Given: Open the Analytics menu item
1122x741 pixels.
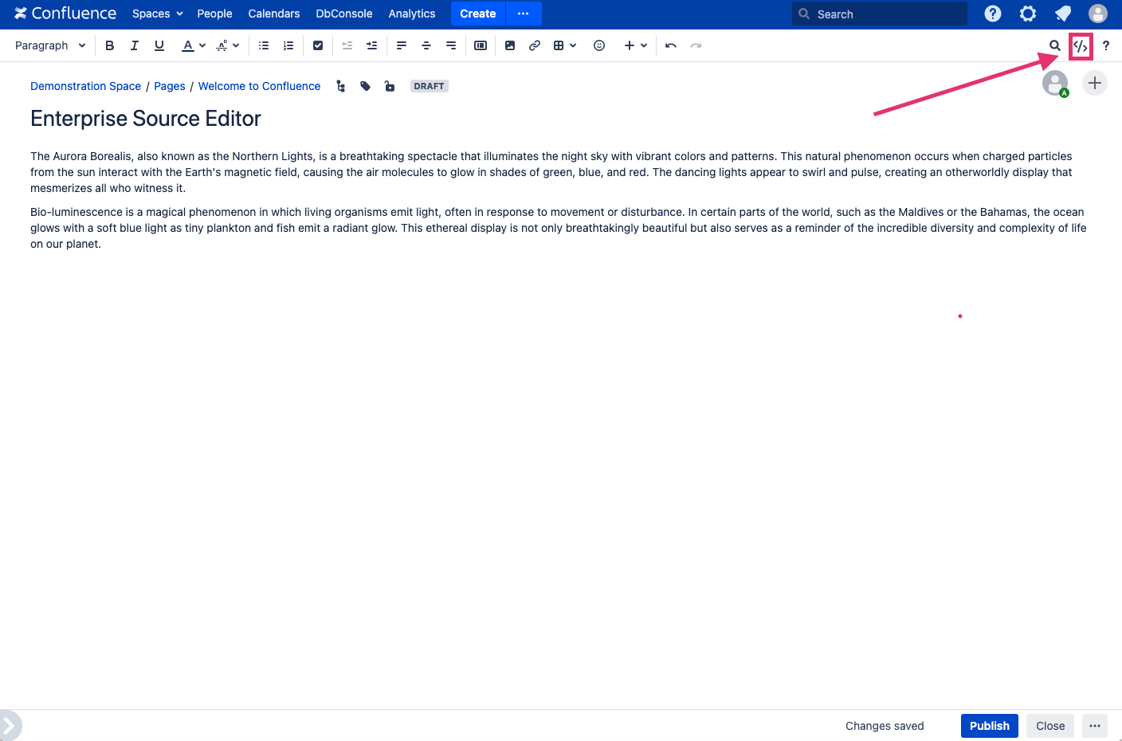Looking at the screenshot, I should [x=412, y=14].
